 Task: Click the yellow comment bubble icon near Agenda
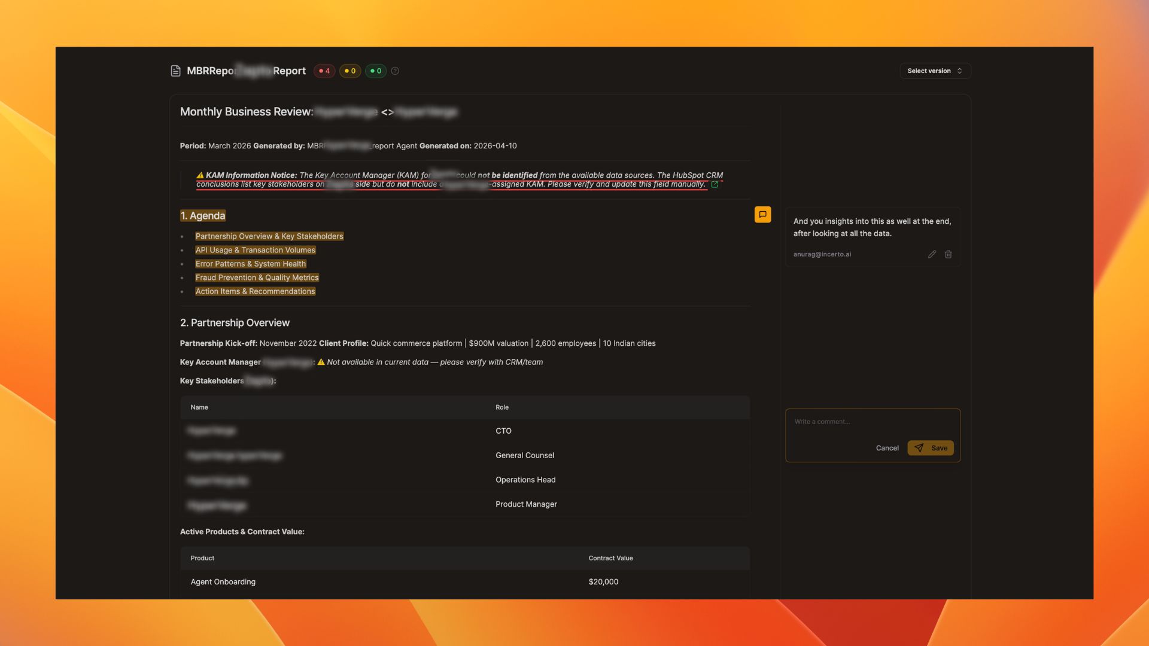[x=762, y=215]
